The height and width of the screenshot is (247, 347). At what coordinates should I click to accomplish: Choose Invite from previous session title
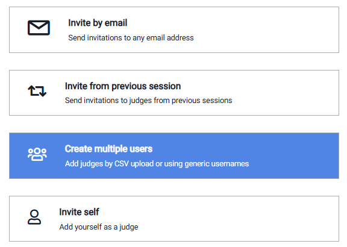[123, 86]
